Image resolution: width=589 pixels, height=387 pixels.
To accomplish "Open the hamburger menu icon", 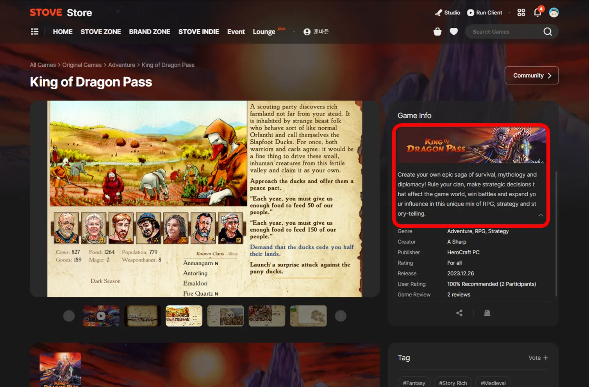I will 35,32.
